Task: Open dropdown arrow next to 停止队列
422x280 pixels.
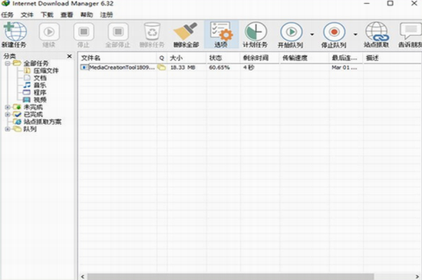Action: point(355,35)
